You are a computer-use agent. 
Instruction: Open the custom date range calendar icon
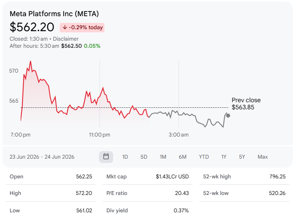[x=106, y=157]
